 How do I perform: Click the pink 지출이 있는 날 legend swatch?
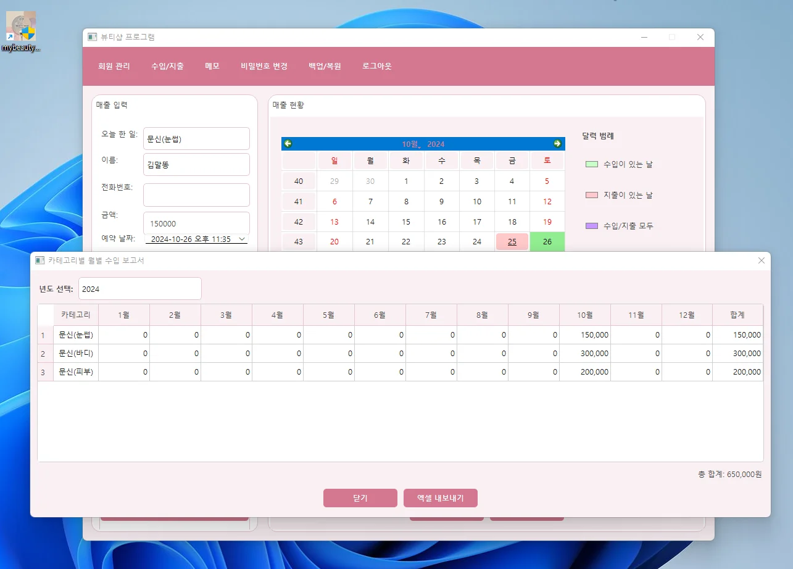591,195
